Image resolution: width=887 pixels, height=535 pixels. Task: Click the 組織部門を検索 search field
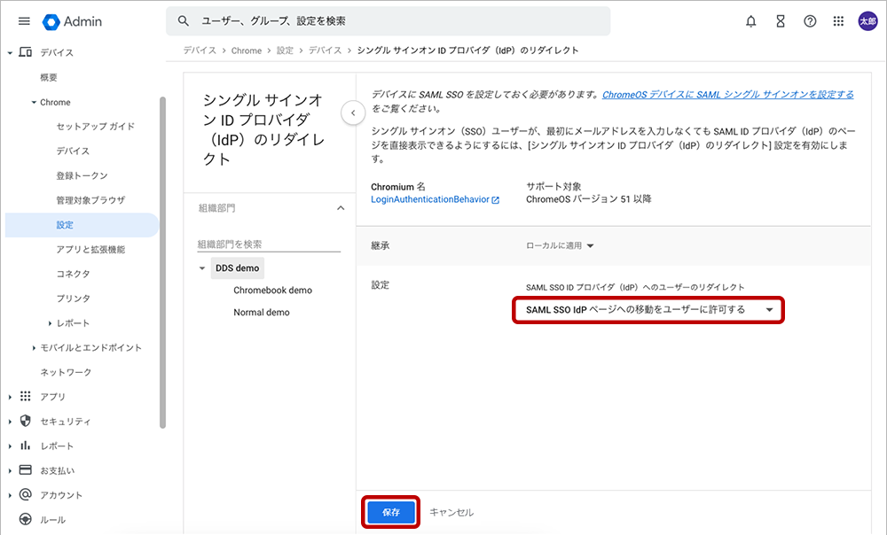(x=268, y=244)
